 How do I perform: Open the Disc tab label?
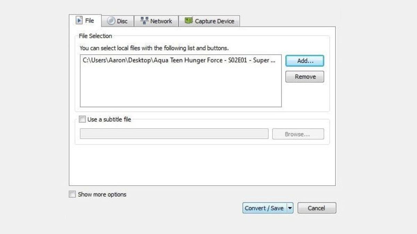point(122,21)
